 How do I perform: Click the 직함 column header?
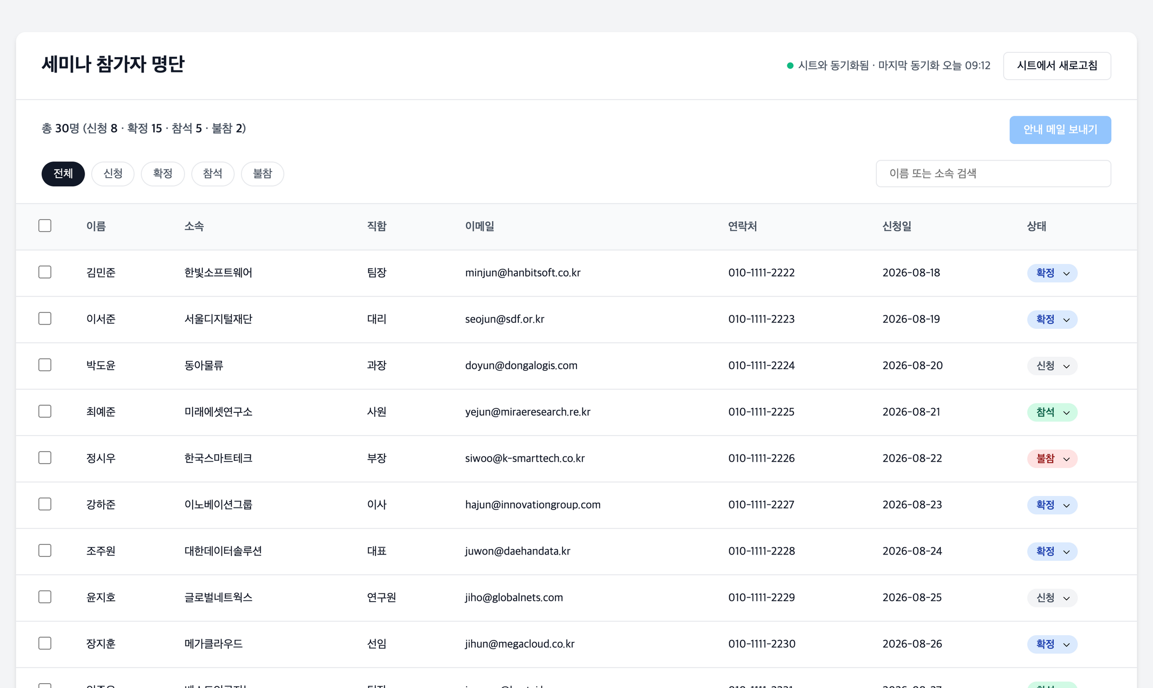pos(377,226)
